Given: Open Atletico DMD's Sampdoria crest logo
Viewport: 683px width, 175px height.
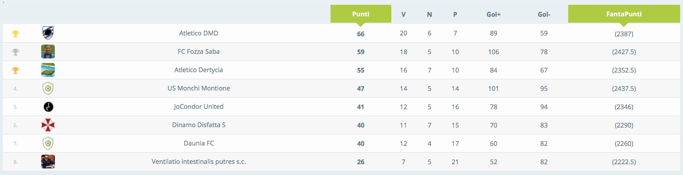Looking at the screenshot, I should (x=48, y=33).
